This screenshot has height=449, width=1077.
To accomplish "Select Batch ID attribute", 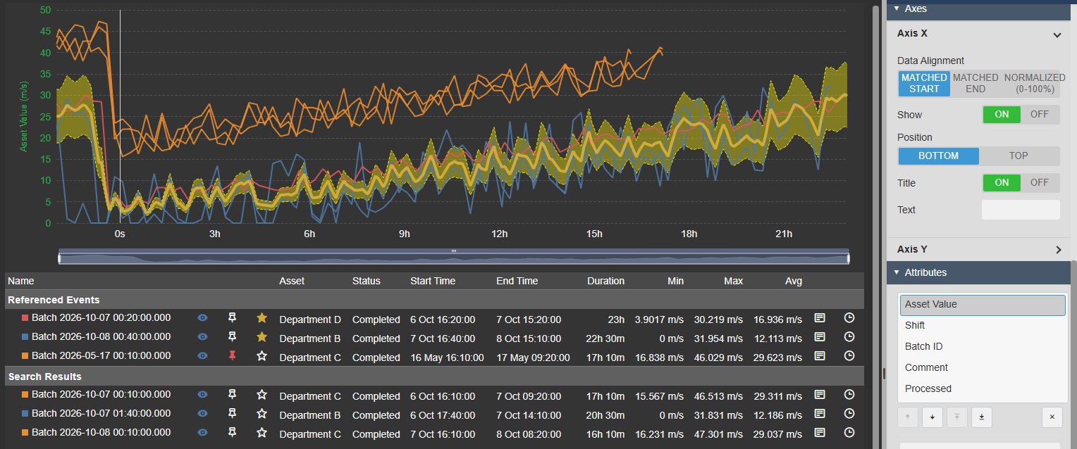I will (x=982, y=346).
